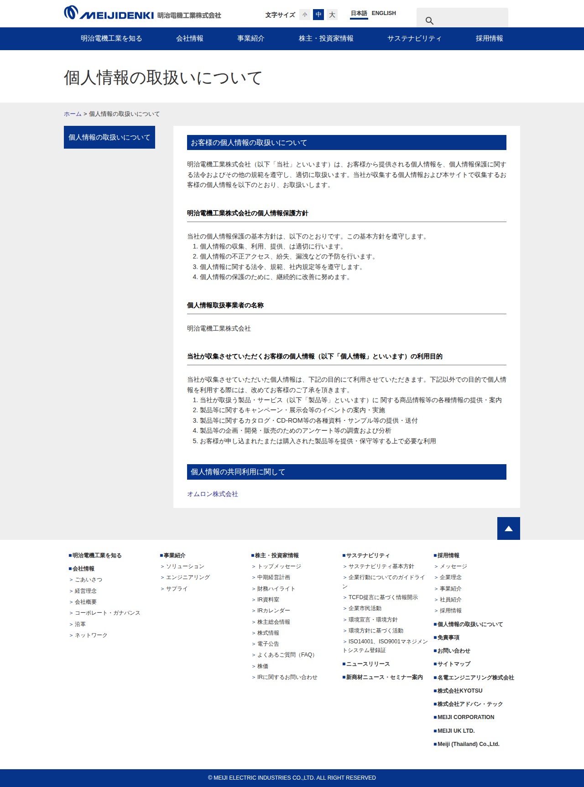Screen dimensions: 584x787
Task: Open 明治電機工業を知る nav menu
Action: click(x=111, y=39)
